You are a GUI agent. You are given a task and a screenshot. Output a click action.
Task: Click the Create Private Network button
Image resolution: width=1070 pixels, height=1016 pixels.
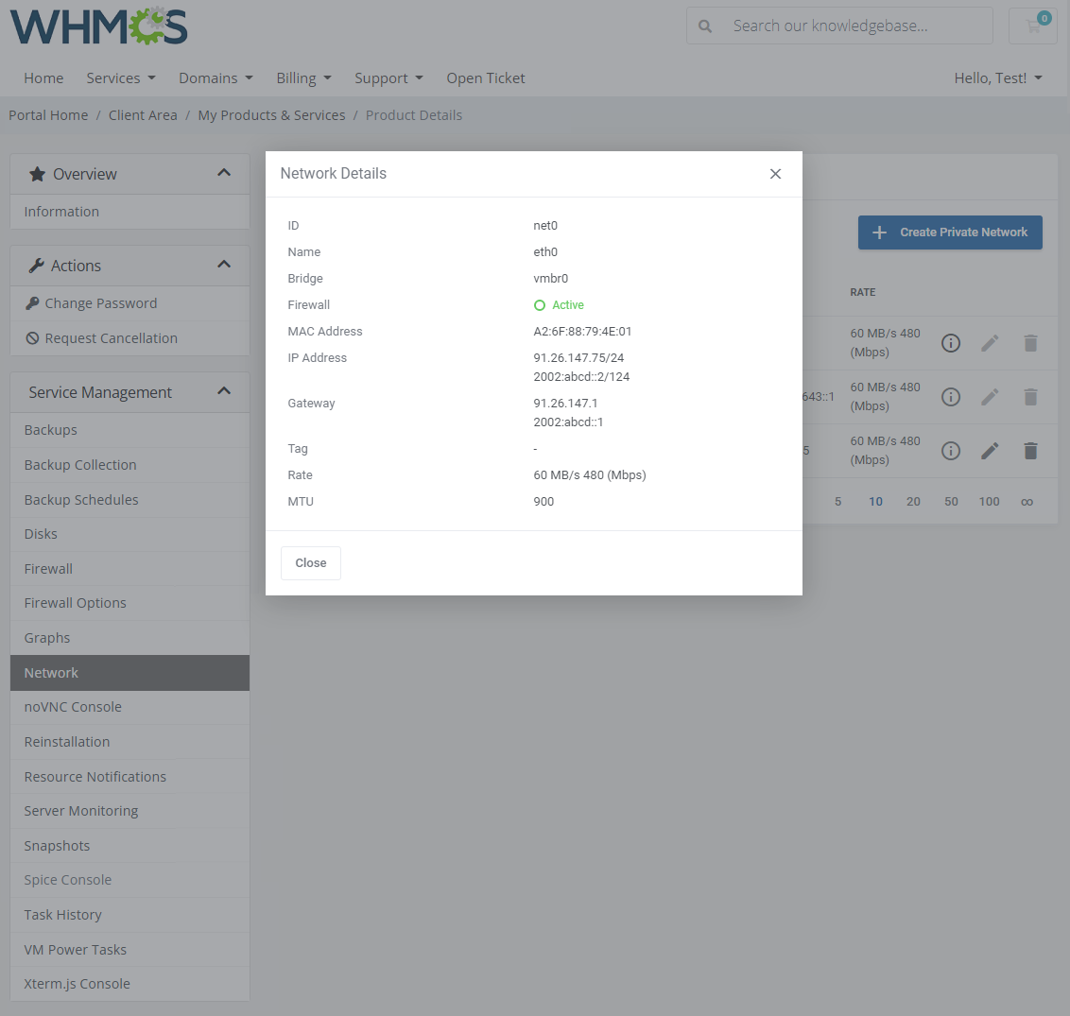pos(949,232)
